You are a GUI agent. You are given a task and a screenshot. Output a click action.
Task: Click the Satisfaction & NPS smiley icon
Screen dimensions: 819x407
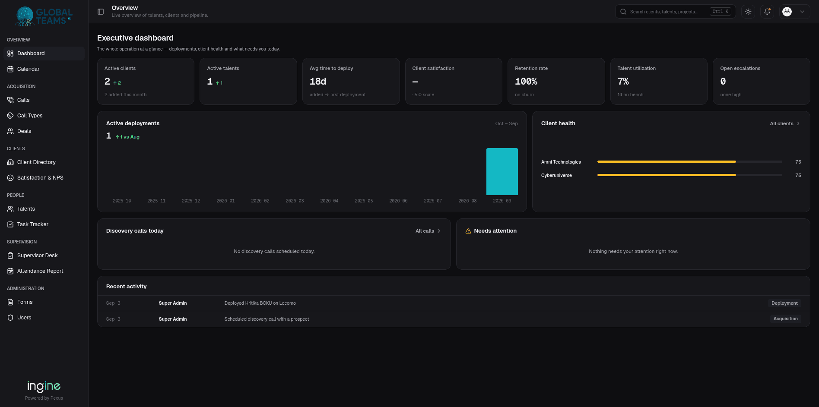point(10,178)
